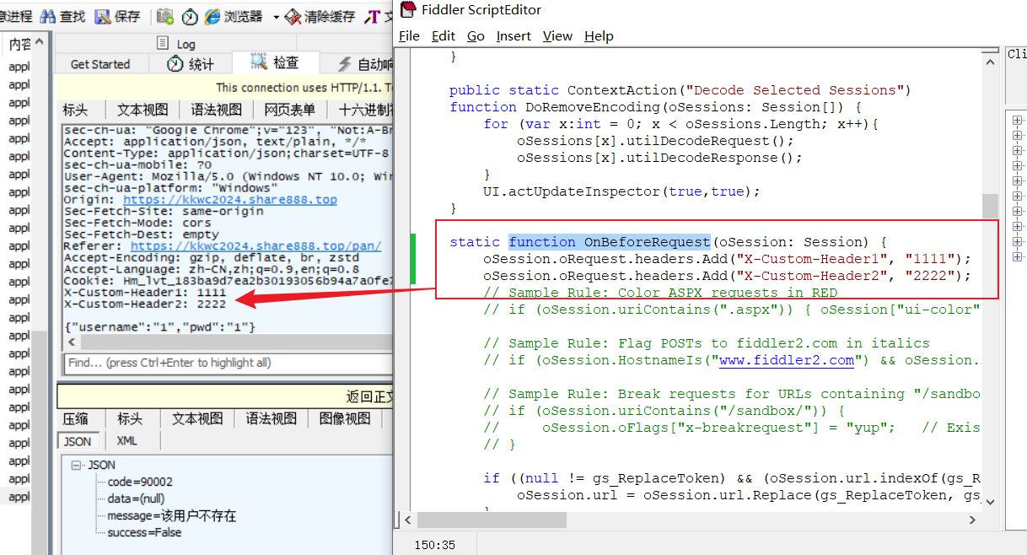
Task: Click the www.fiddler2.com link in script code
Action: pos(786,360)
